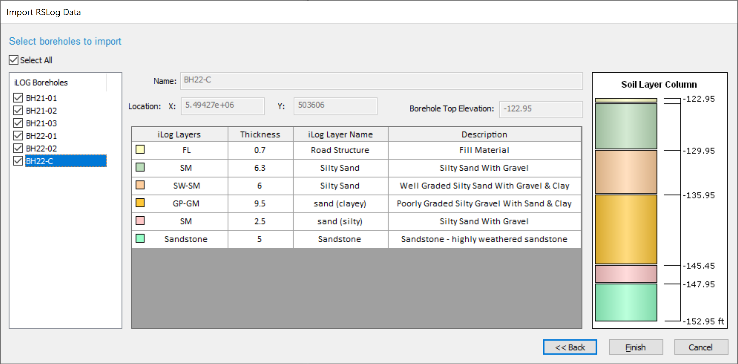This screenshot has height=364, width=738.
Task: Click the FL layer yellow color swatch
Action: coord(140,149)
